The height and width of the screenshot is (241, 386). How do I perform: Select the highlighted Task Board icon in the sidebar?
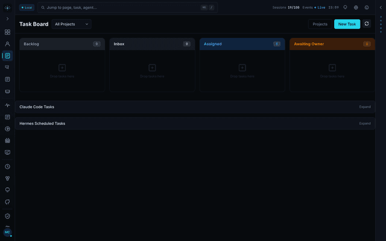[x=7, y=56]
